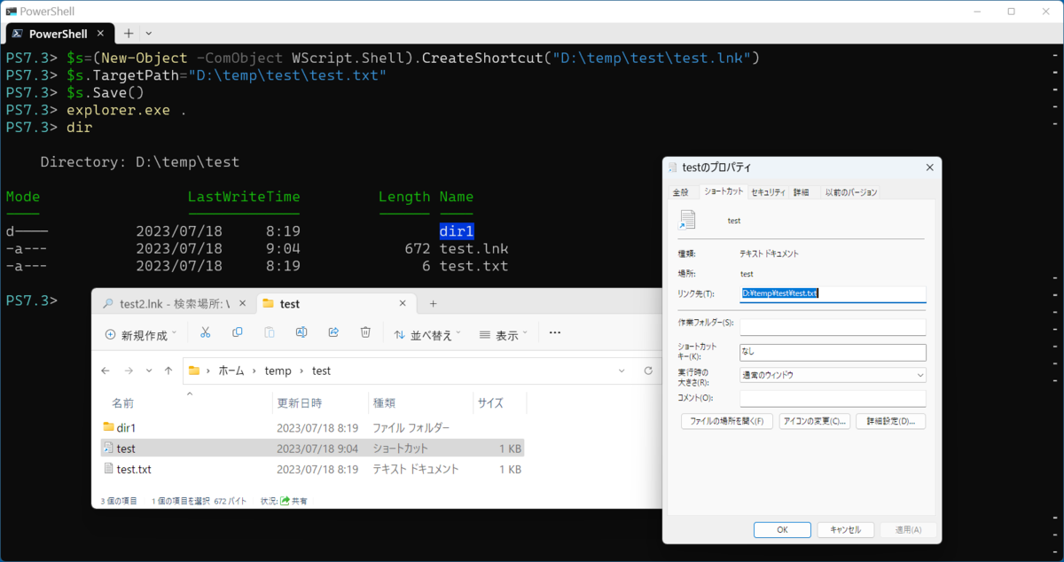This screenshot has width=1064, height=562.
Task: Open a new PowerShell tab with plus
Action: [129, 33]
